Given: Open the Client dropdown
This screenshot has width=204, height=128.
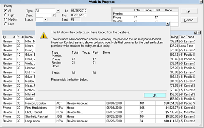Looking at the screenshot, I should click(x=54, y=15).
